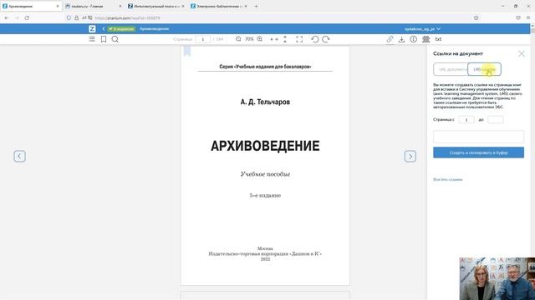Click the print icon in toolbar

pyautogui.click(x=425, y=39)
